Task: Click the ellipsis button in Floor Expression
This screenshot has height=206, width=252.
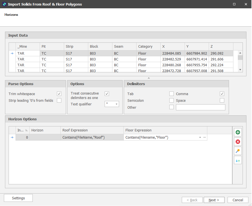Action: coord(205,138)
